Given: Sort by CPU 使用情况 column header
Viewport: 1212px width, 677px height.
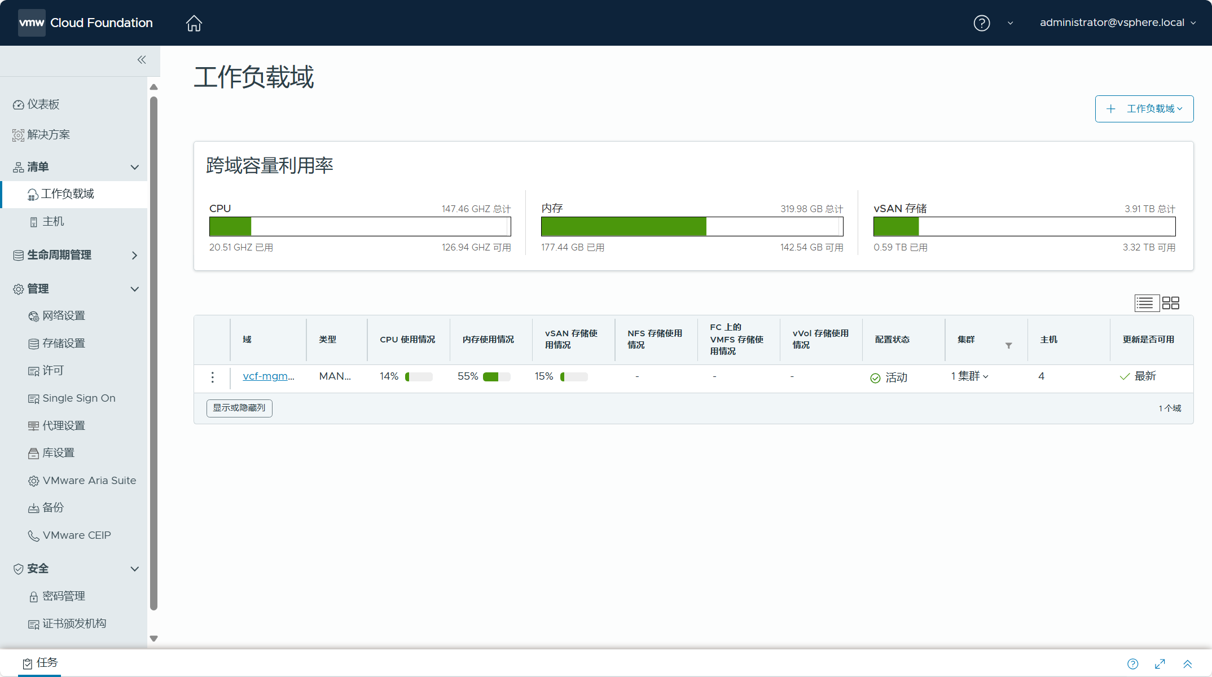Looking at the screenshot, I should 407,340.
